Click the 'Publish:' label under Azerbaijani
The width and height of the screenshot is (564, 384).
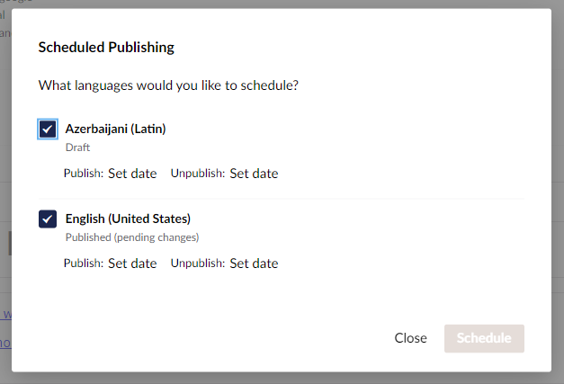pos(84,174)
